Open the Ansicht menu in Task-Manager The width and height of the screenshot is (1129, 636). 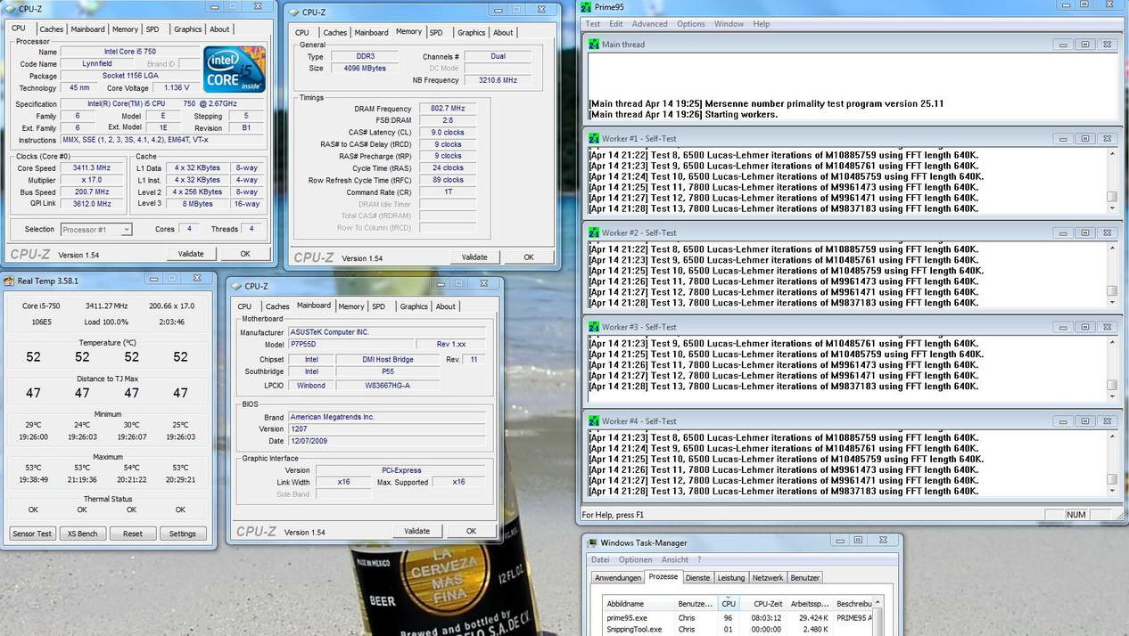coord(674,559)
